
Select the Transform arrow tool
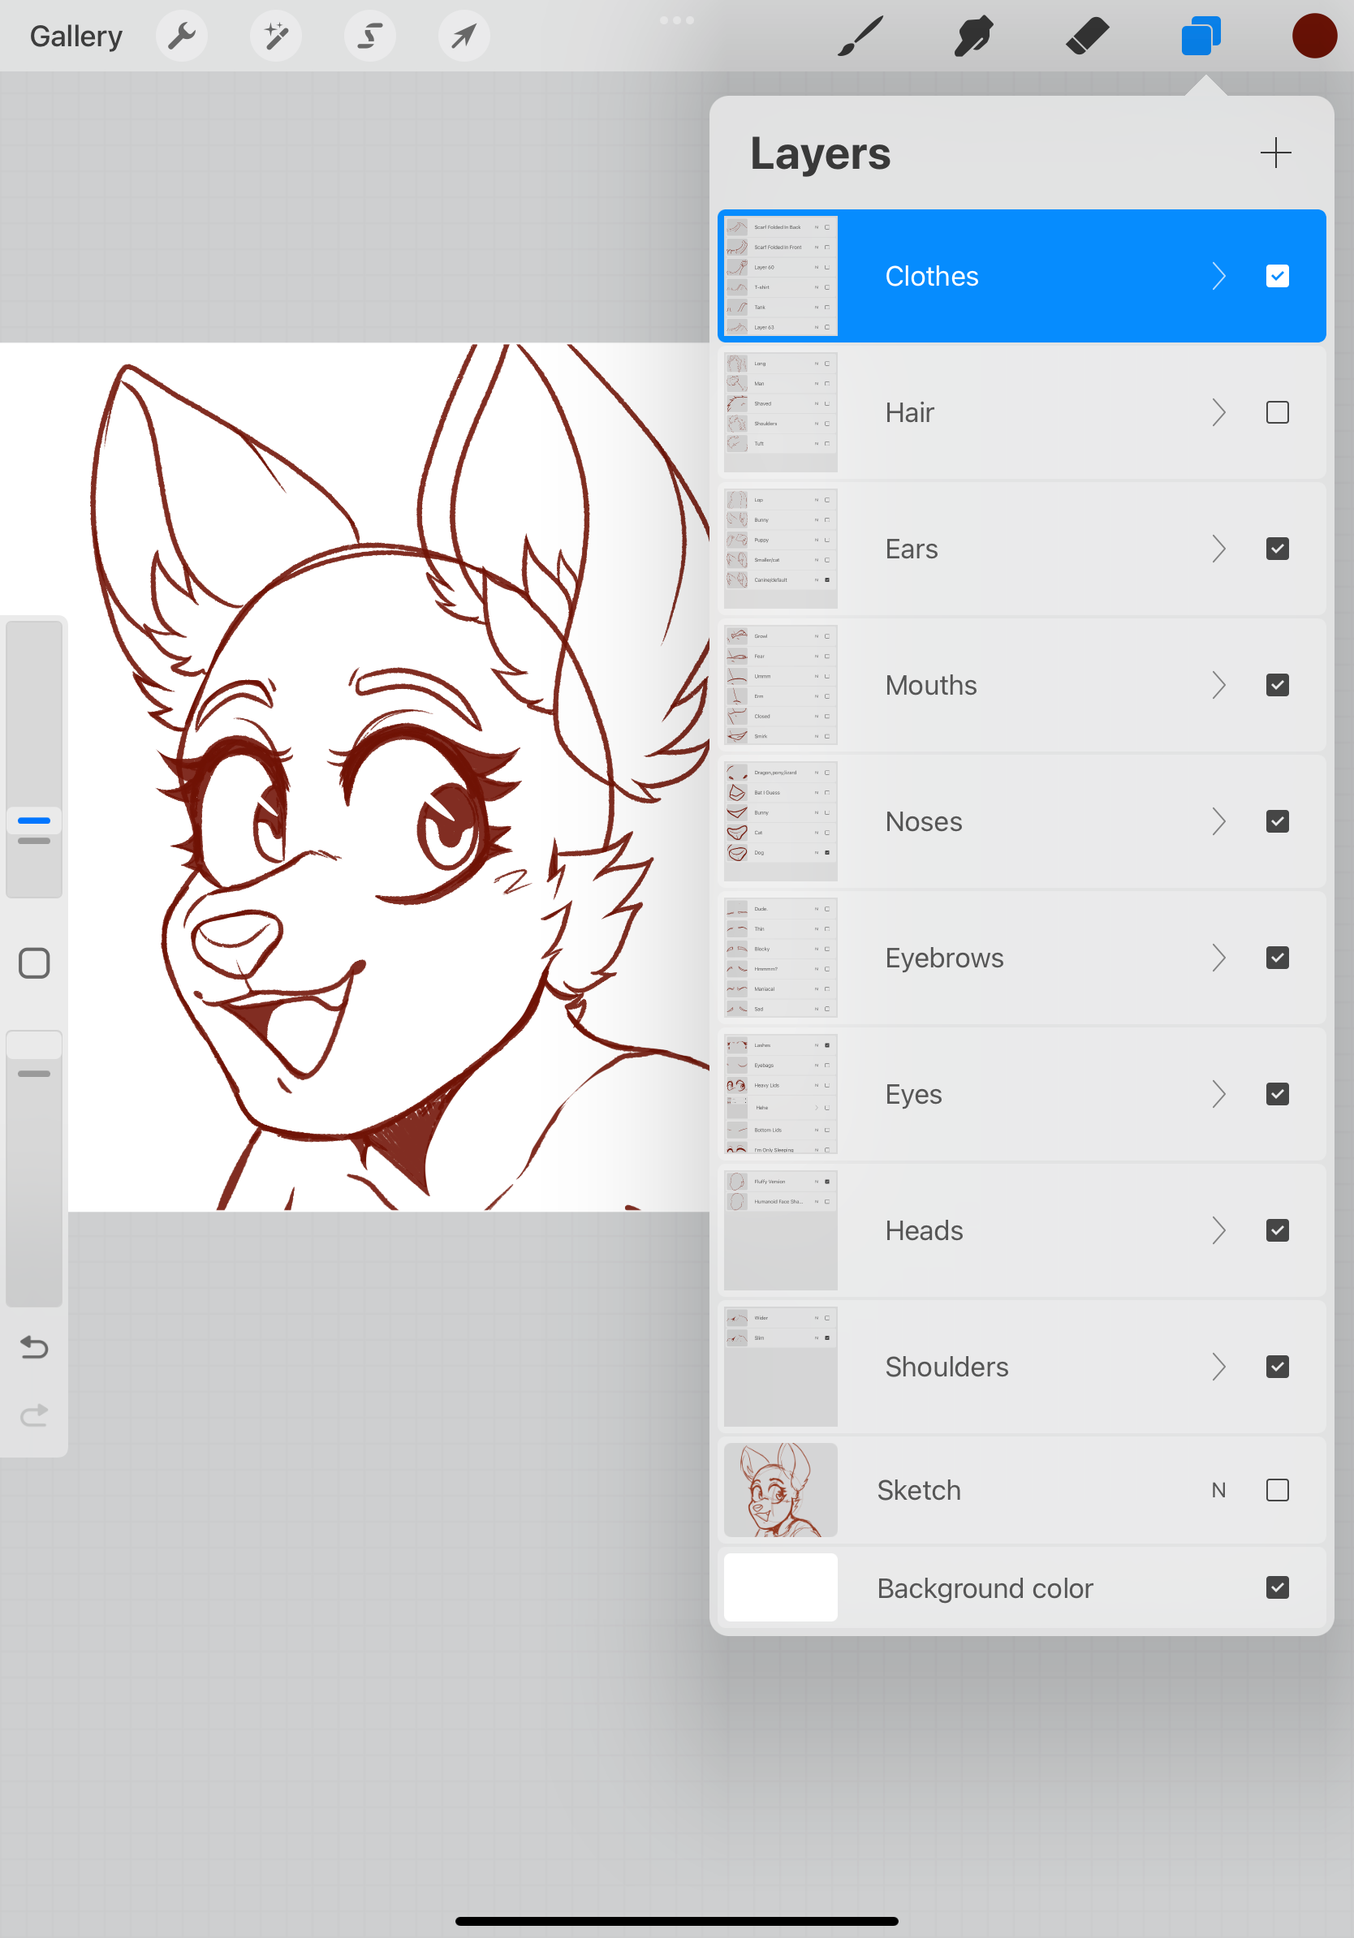tap(464, 36)
